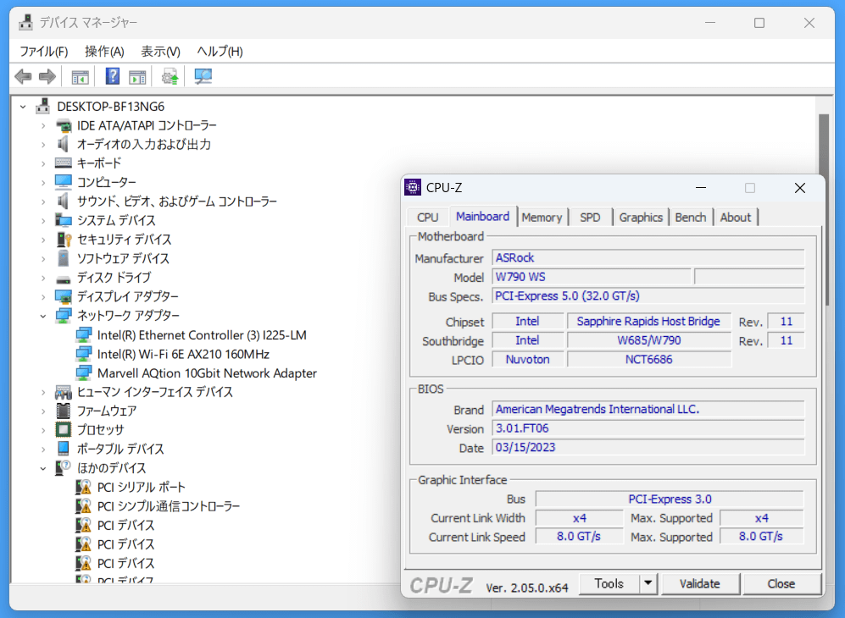
Task: Click the Validate button in CPU-Z
Action: coord(700,583)
